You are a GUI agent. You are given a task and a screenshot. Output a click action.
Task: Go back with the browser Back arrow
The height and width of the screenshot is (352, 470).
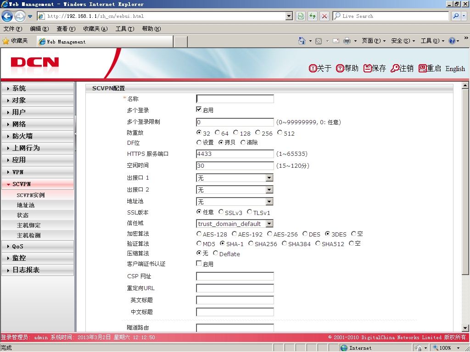(7, 16)
